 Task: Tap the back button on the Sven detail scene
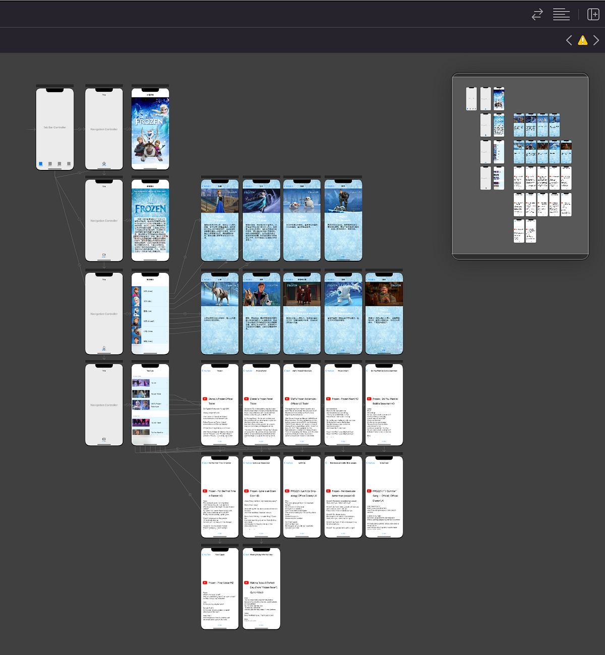click(x=206, y=279)
